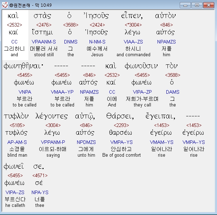Click the English gloss "Jesus"
Viewport: 217px width, 215px height.
(97, 55)
